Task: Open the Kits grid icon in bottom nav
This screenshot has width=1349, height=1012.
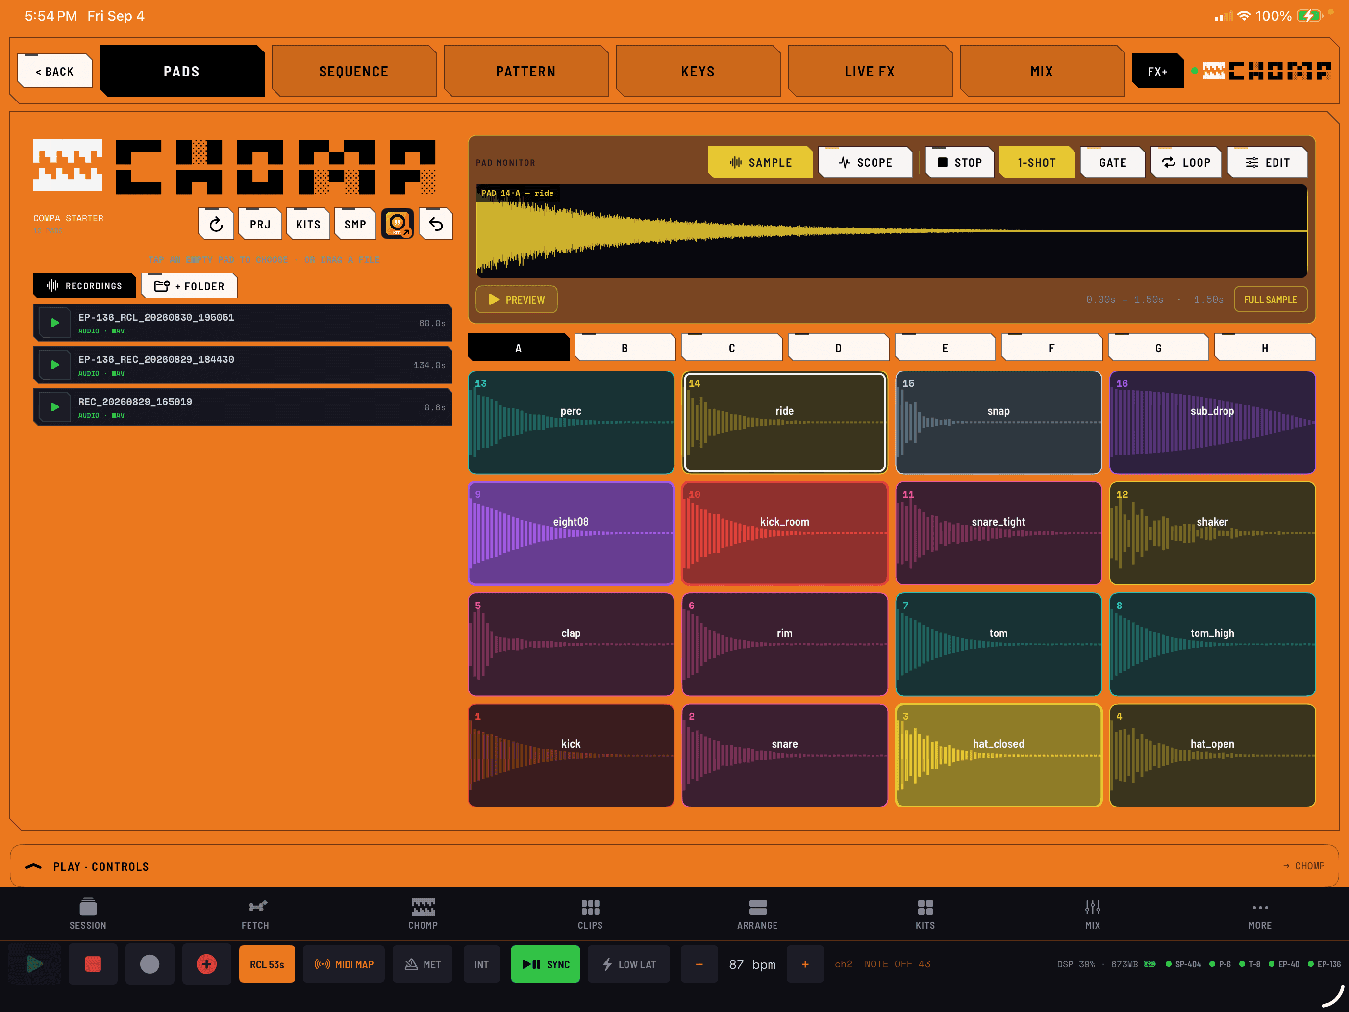Action: 925,913
